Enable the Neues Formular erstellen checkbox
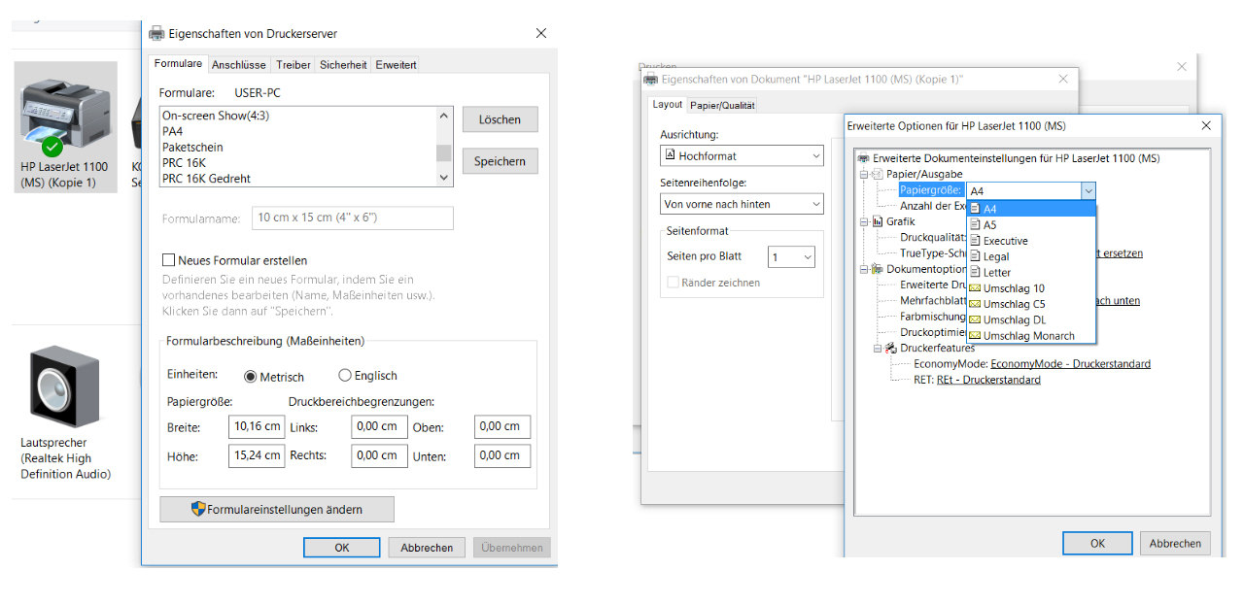The width and height of the screenshot is (1244, 604). (169, 260)
